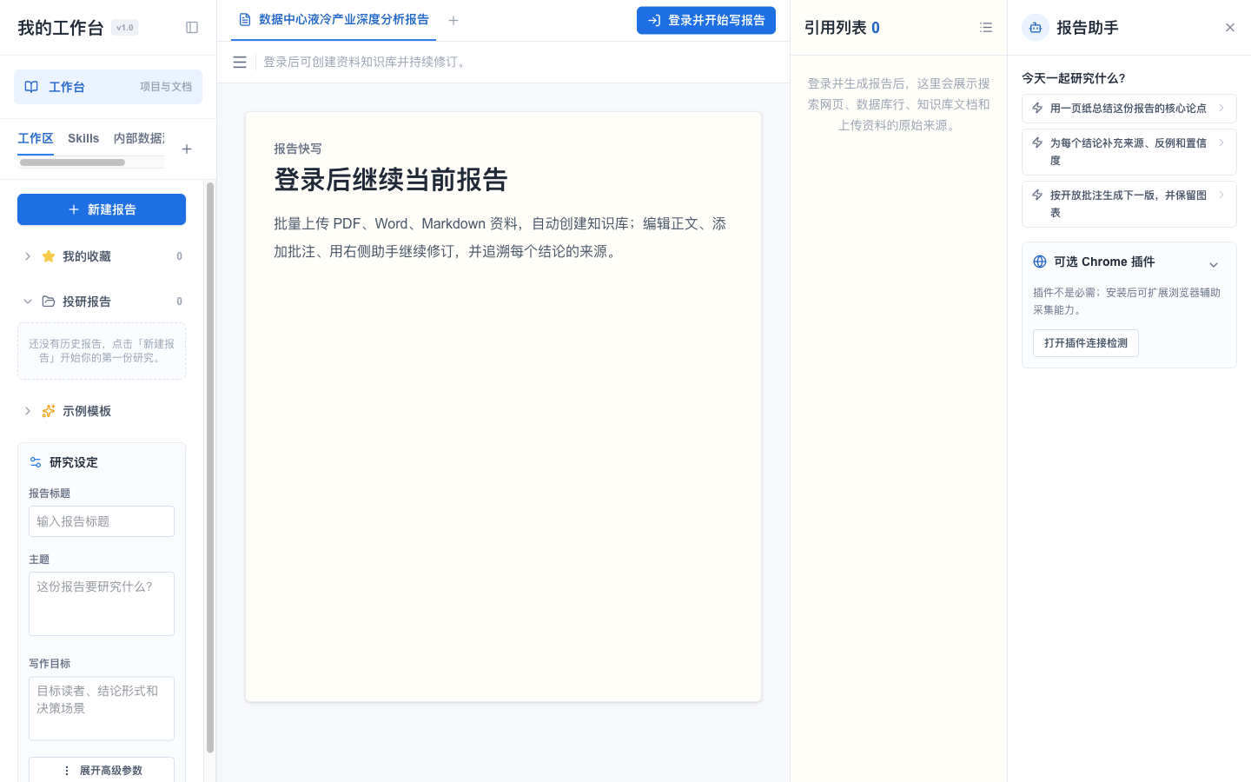Click the globe icon beside 可选 Chrome 插件
Image resolution: width=1251 pixels, height=782 pixels.
(1040, 262)
